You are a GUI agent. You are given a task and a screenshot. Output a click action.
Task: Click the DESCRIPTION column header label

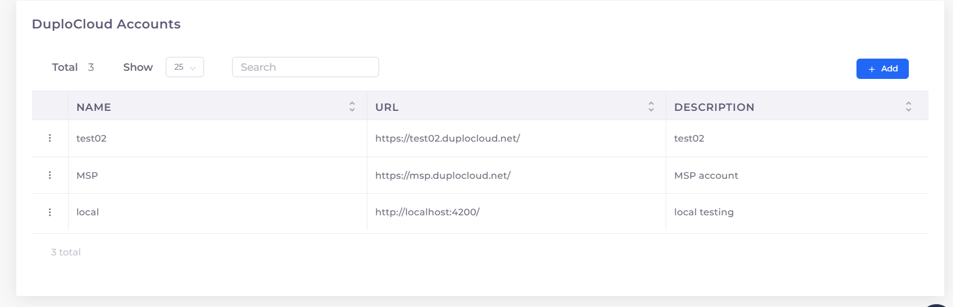(x=714, y=107)
